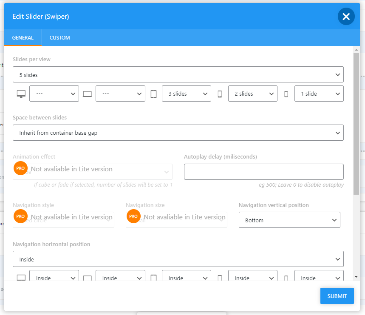Open the Navigation vertical position 'Bottom' dropdown
The image size is (365, 315).
(x=289, y=220)
